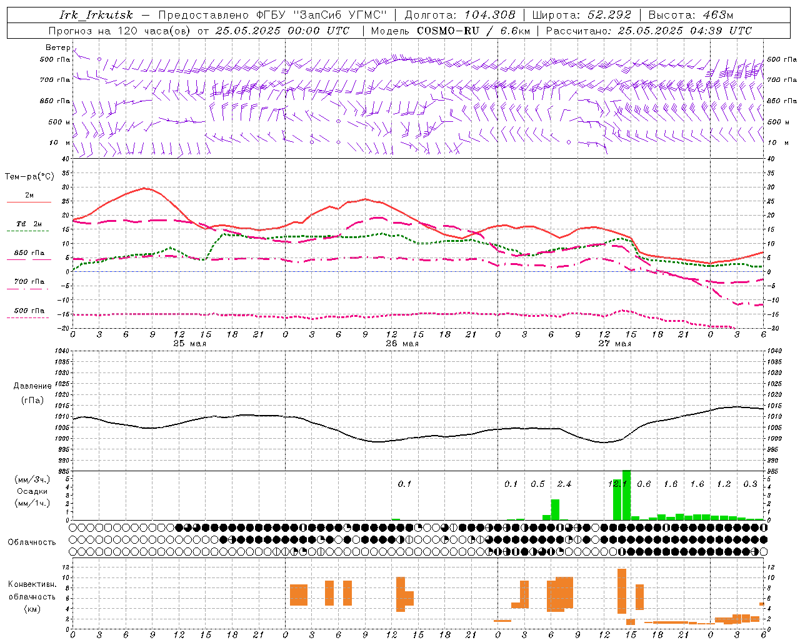Viewport: 800px width, 640px height.
Task: Click the 12.1 precipitation total
Action: pyautogui.click(x=617, y=484)
